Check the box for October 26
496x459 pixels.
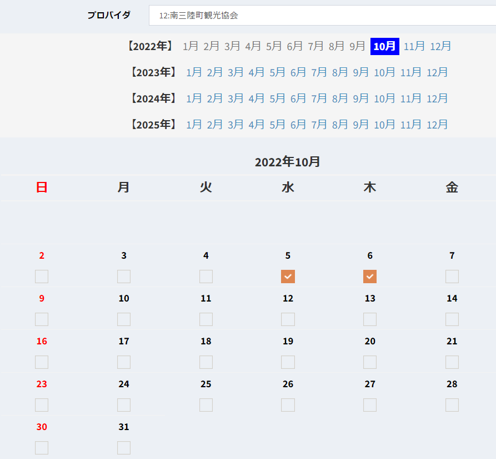pyautogui.click(x=288, y=405)
